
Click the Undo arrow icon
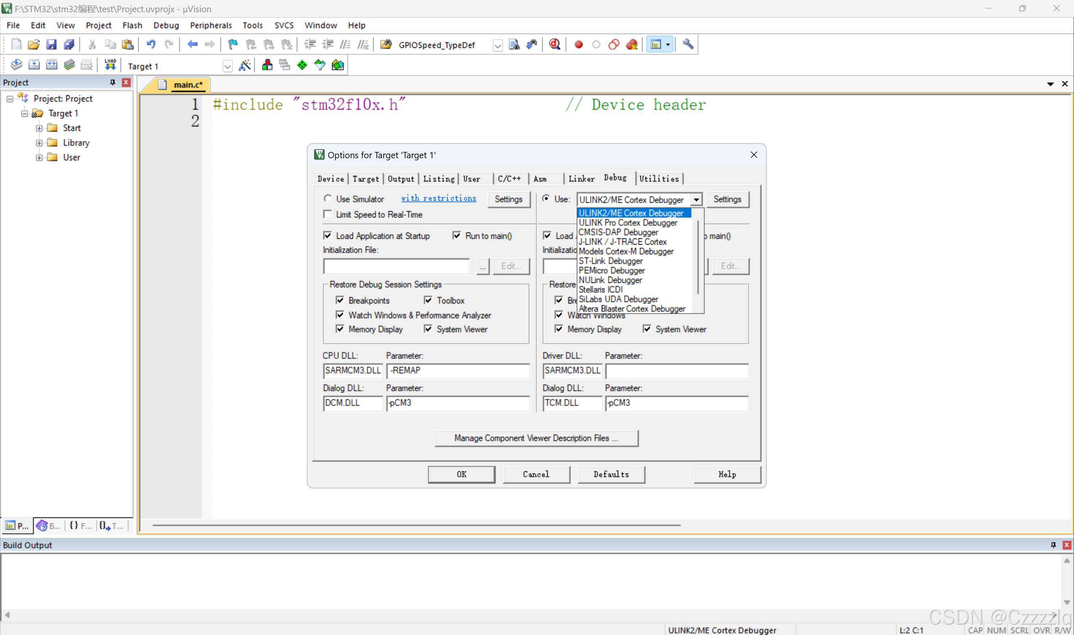(x=151, y=44)
